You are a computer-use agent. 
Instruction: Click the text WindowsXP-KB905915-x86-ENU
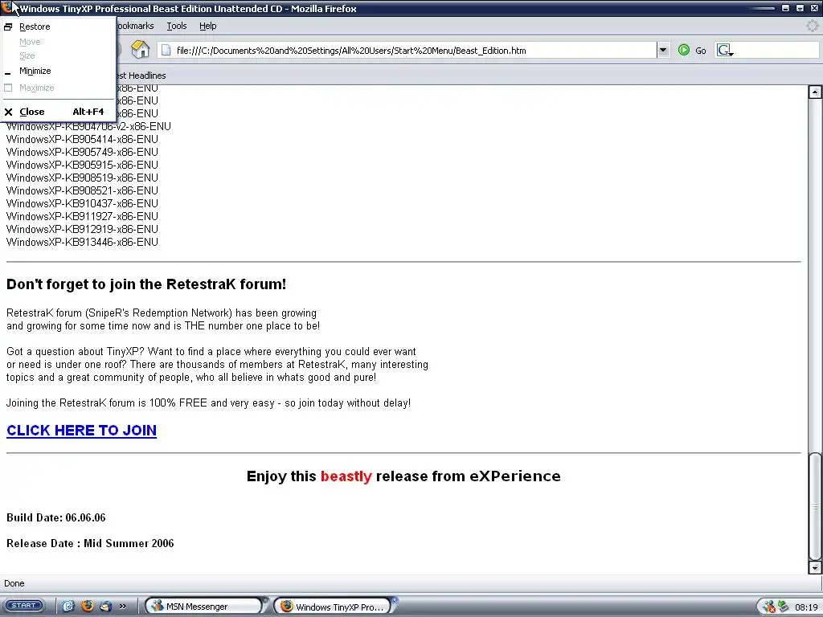click(x=82, y=165)
